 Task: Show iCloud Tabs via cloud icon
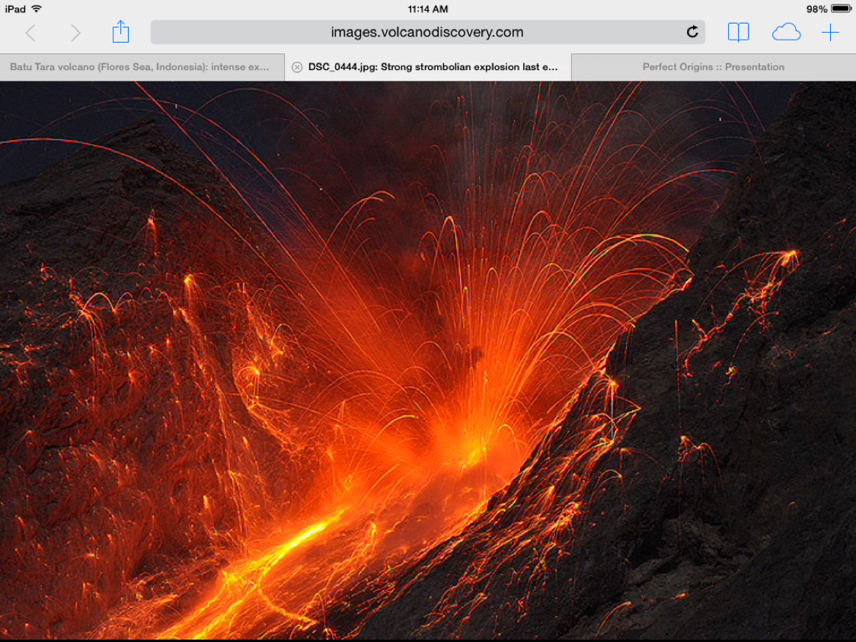point(786,32)
